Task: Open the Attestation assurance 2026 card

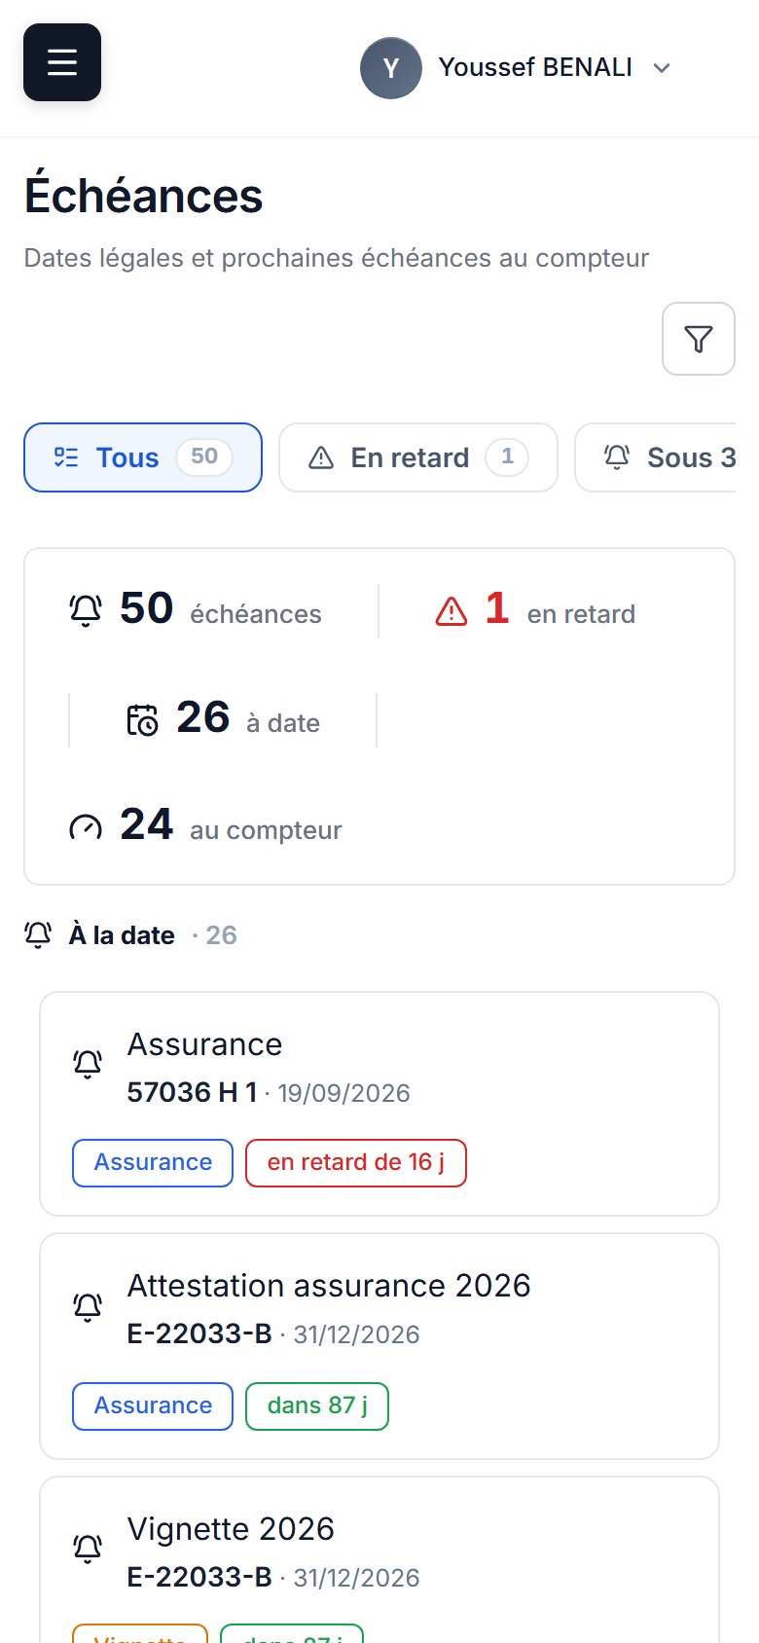Action: 379,1346
